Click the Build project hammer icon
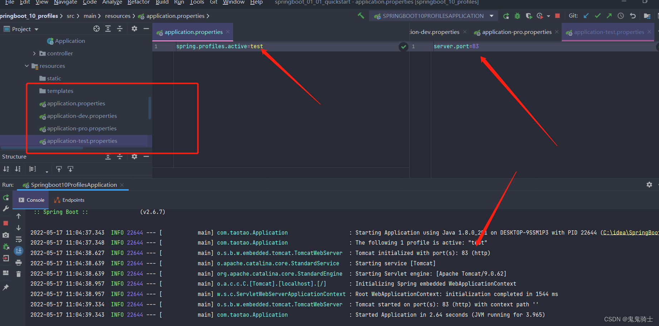Image resolution: width=659 pixels, height=326 pixels. coord(361,16)
